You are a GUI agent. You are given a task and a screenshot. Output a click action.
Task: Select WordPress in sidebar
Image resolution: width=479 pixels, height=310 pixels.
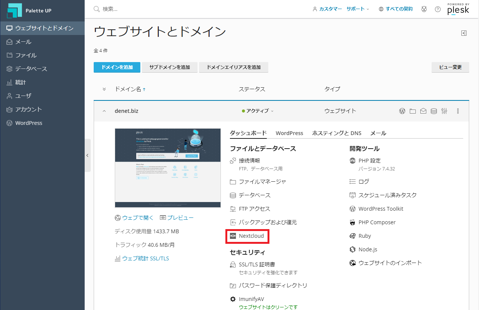click(x=42, y=123)
